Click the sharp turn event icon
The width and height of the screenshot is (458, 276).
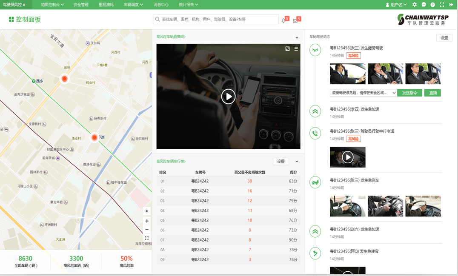click(315, 253)
